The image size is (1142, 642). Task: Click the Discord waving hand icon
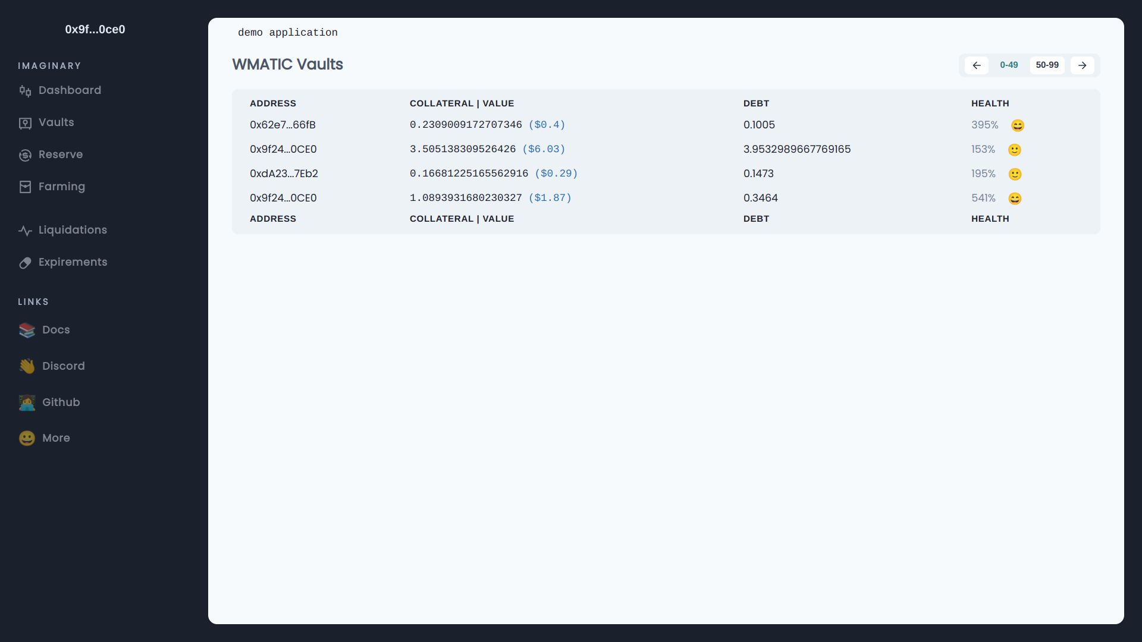(x=27, y=366)
